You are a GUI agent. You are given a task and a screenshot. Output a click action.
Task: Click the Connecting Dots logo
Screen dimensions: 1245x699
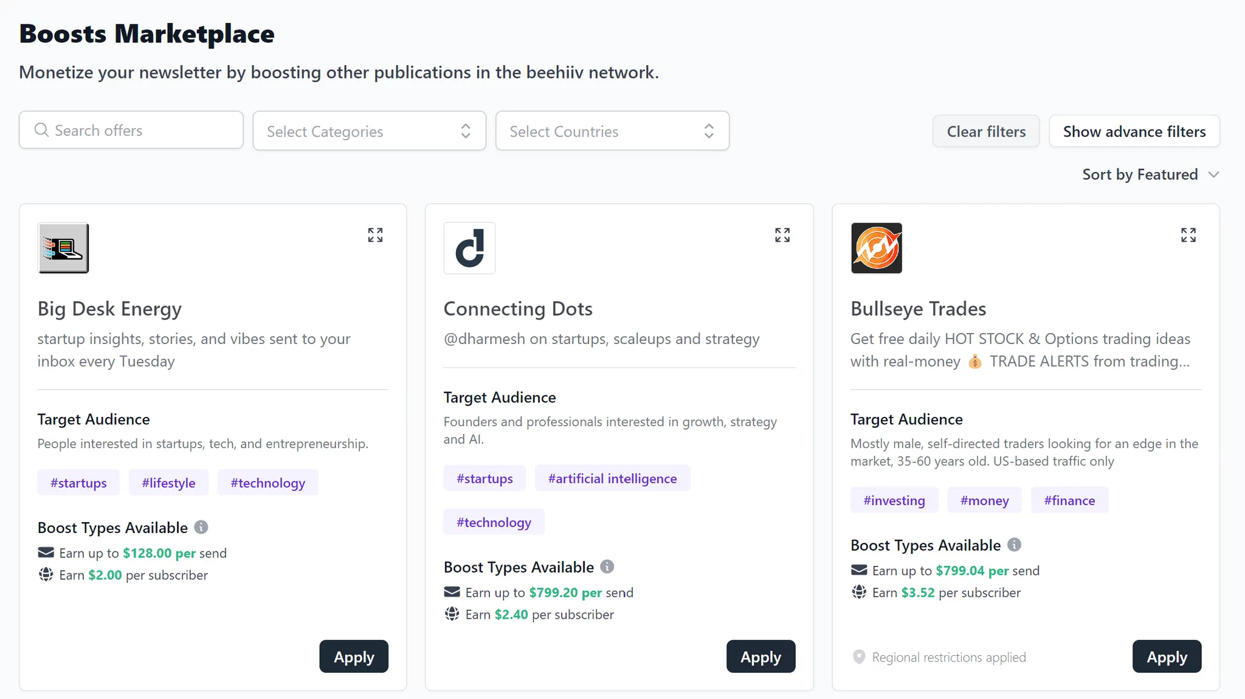[469, 248]
